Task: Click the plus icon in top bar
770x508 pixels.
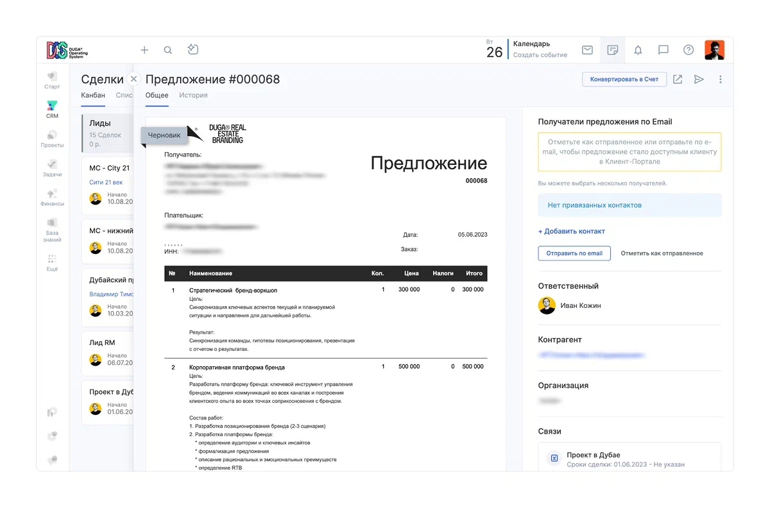Action: pos(144,50)
